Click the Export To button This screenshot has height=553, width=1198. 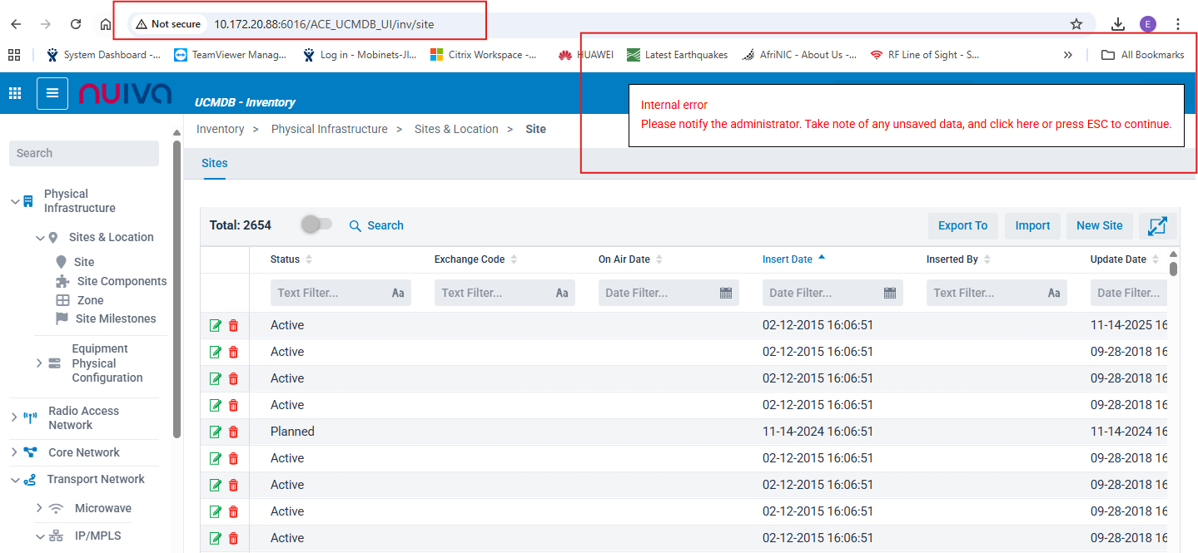coord(962,225)
